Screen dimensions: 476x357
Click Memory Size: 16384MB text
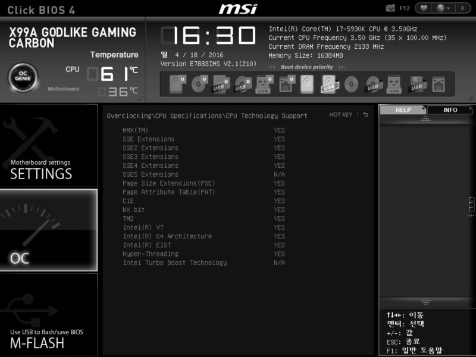click(x=306, y=55)
